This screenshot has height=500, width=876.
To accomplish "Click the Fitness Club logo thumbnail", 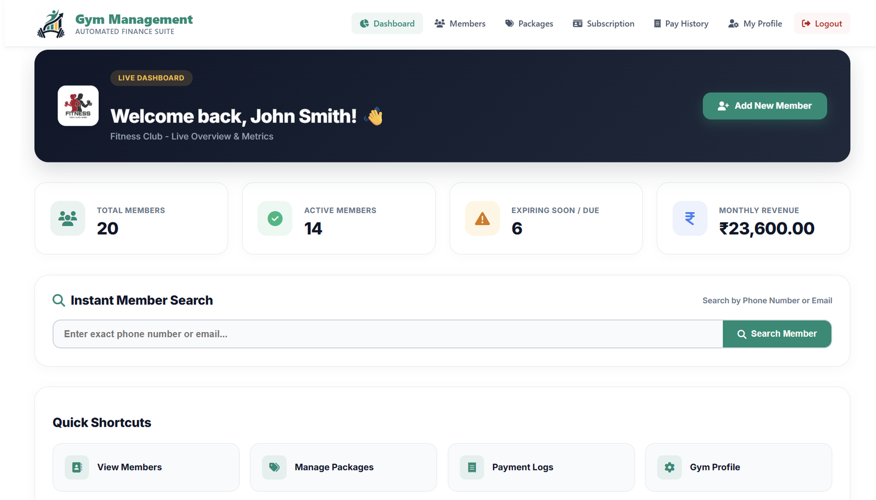I will [78, 106].
